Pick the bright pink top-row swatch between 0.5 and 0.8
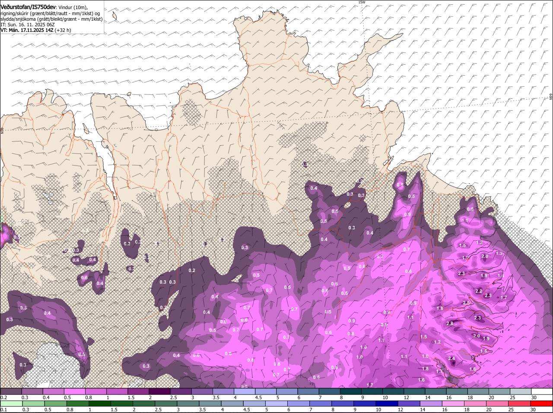 tap(74, 391)
